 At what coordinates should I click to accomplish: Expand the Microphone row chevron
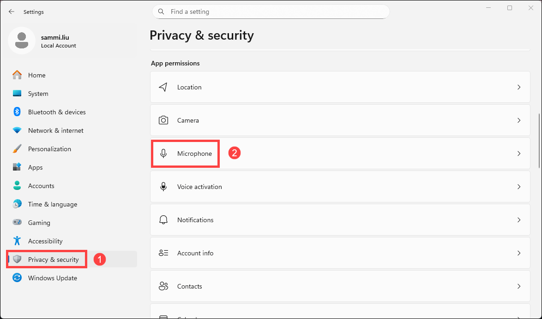[519, 154]
